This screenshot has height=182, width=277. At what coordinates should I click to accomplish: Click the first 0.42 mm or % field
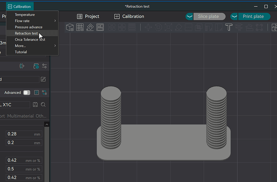24,160
